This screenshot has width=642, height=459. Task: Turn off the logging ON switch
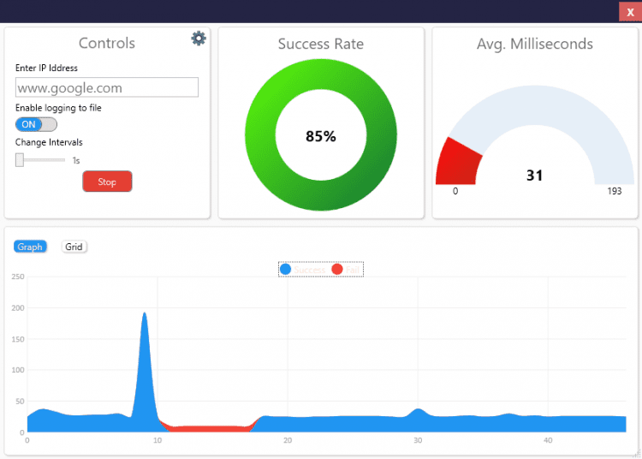tap(36, 124)
